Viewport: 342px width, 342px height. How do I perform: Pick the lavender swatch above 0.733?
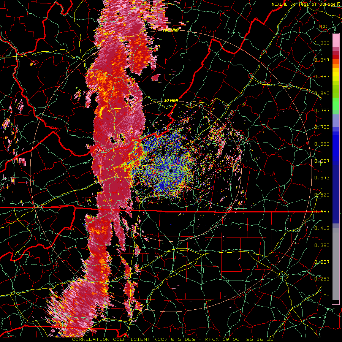pos(336,120)
